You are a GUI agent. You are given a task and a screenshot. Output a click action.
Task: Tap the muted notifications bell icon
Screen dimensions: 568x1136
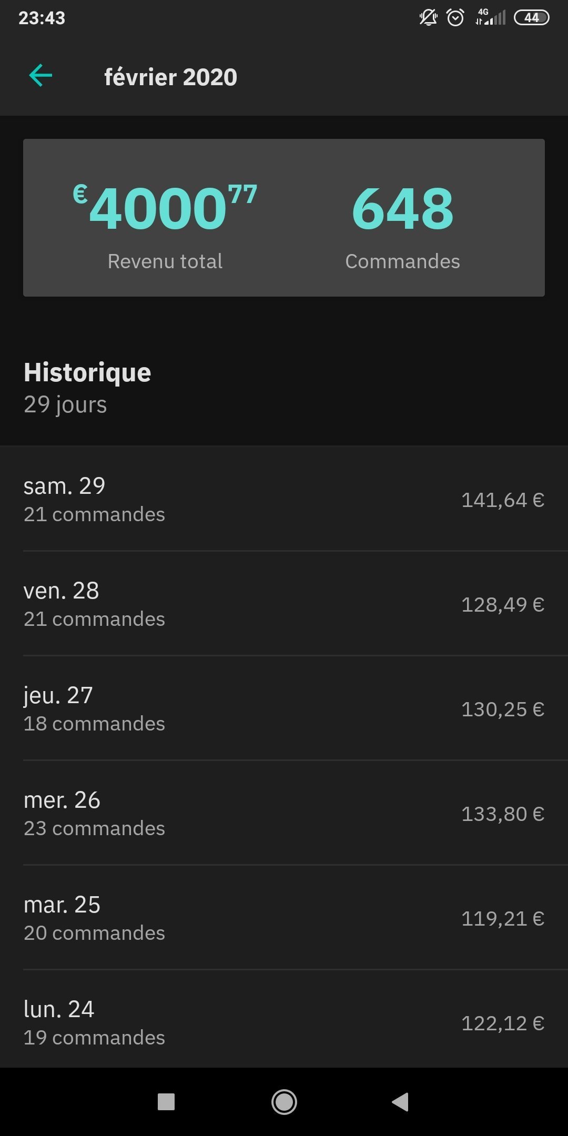point(428,18)
